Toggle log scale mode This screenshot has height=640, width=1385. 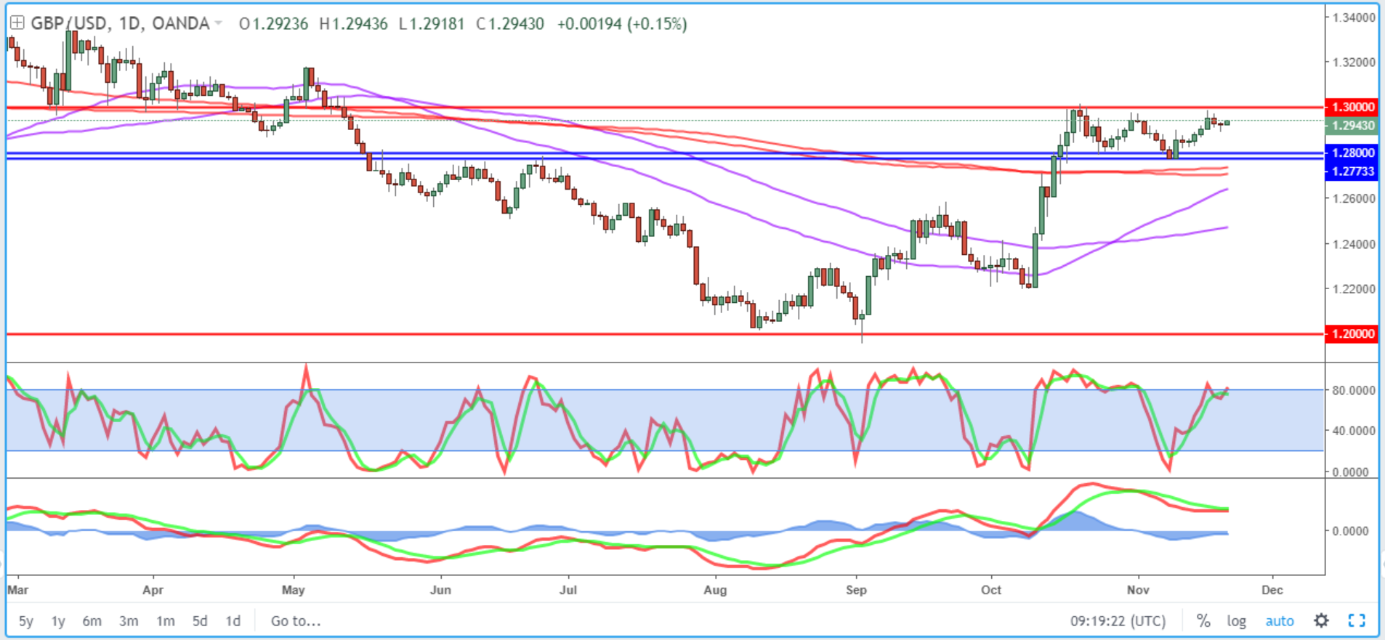(x=1237, y=621)
